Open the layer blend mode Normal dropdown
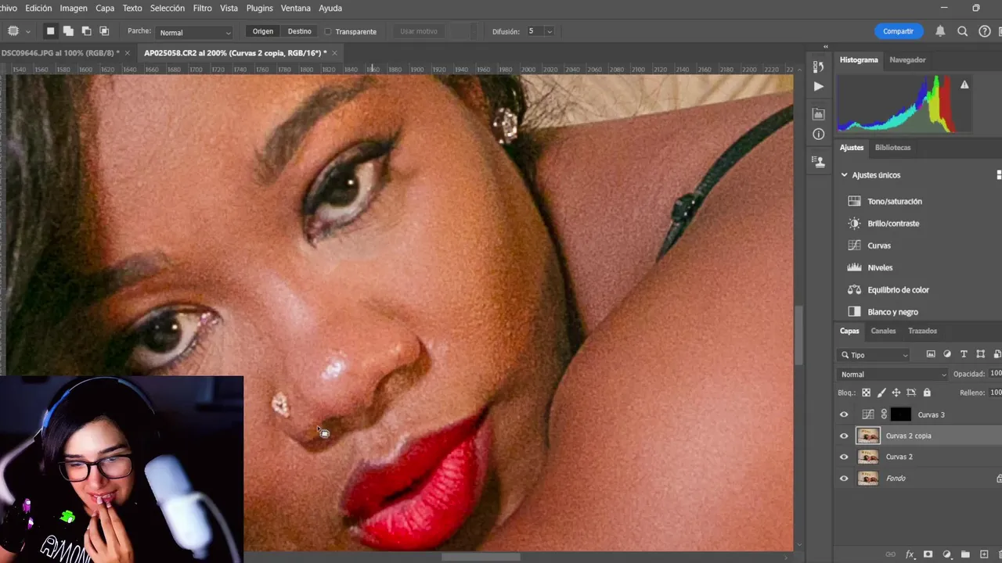 click(892, 375)
